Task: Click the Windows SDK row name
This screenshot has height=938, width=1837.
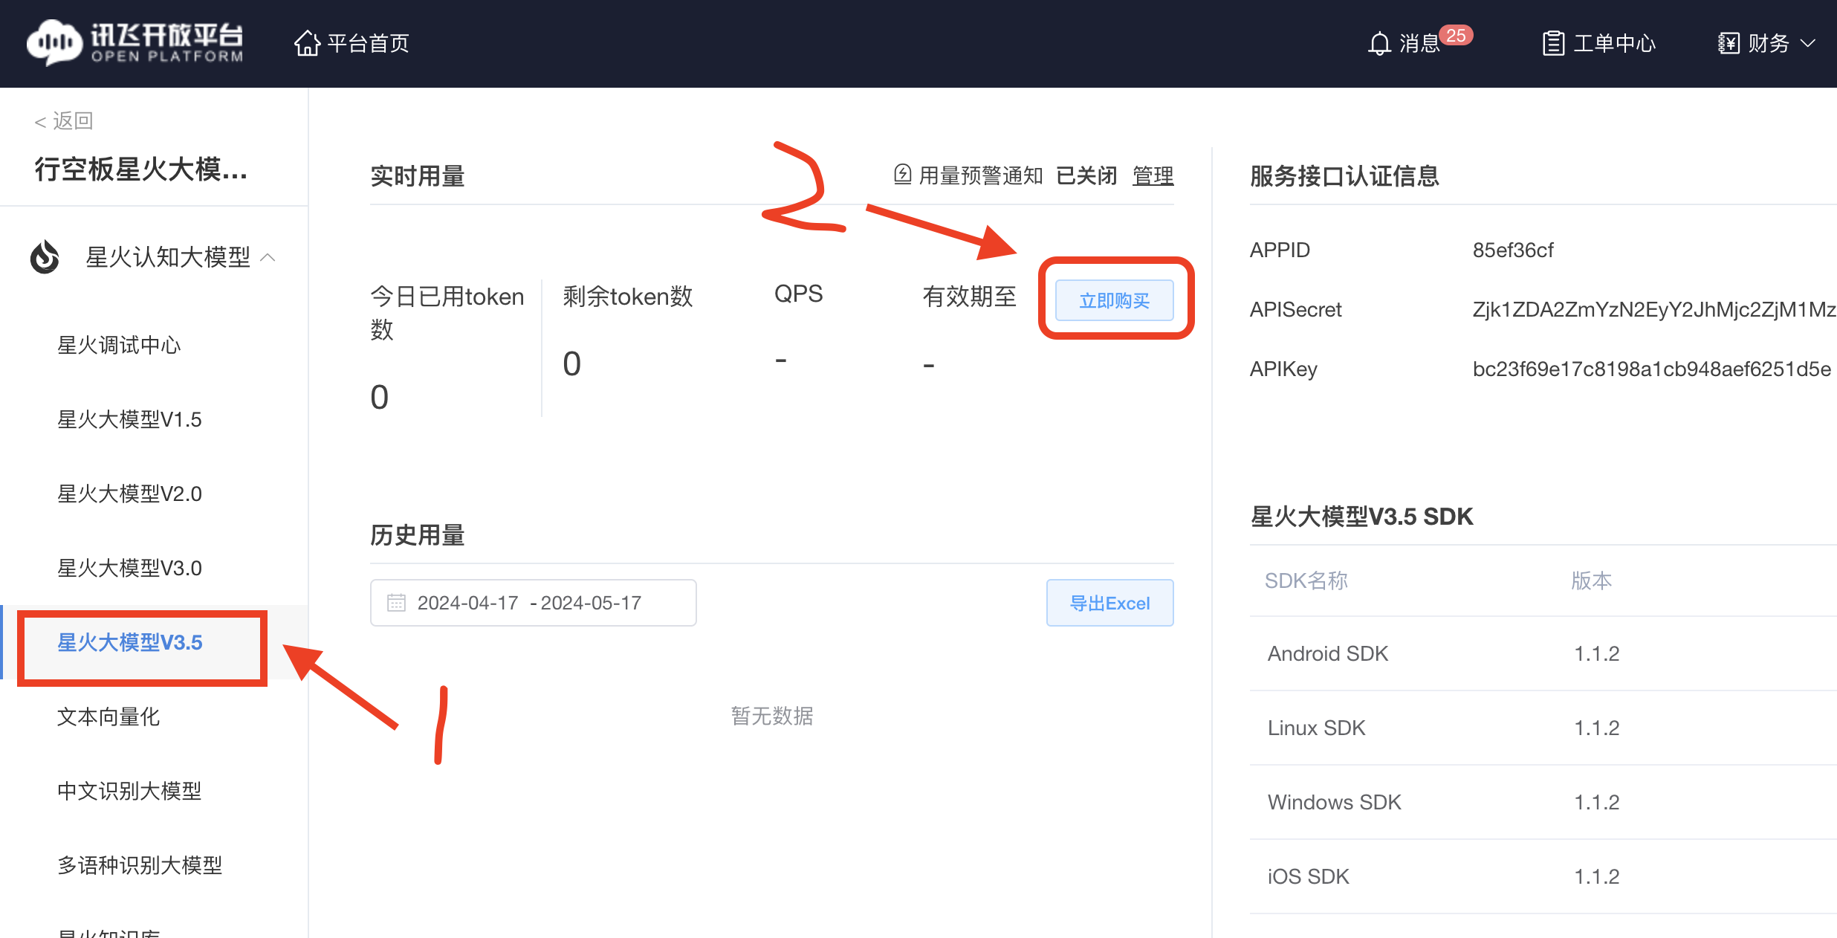Action: [x=1334, y=802]
